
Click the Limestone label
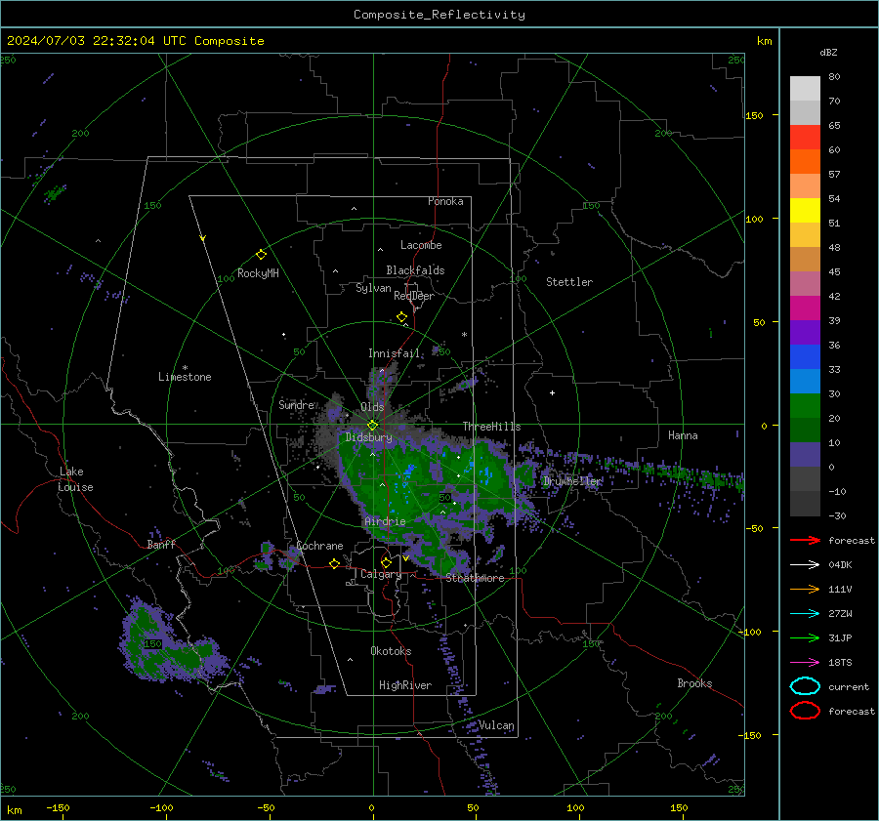[185, 377]
